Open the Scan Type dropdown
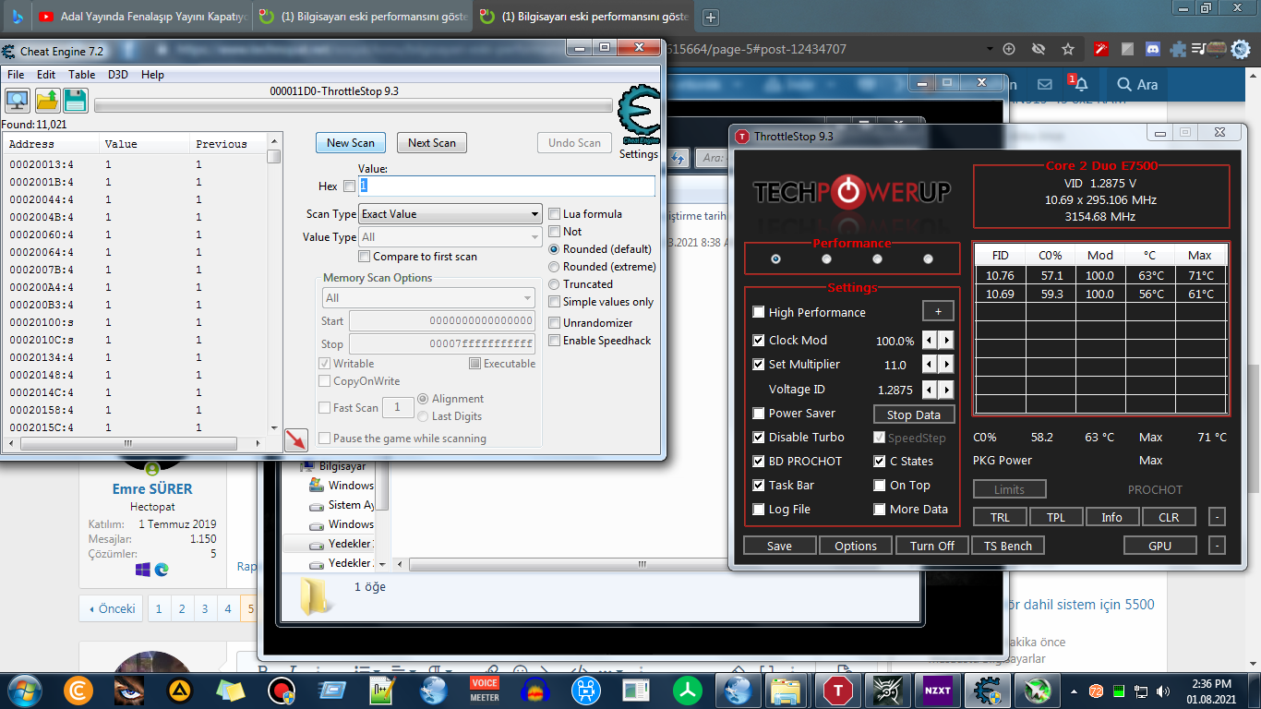This screenshot has width=1261, height=709. click(x=450, y=214)
